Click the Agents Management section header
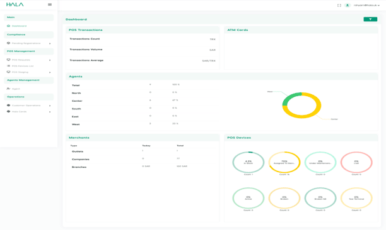The width and height of the screenshot is (386, 230). pyautogui.click(x=29, y=80)
